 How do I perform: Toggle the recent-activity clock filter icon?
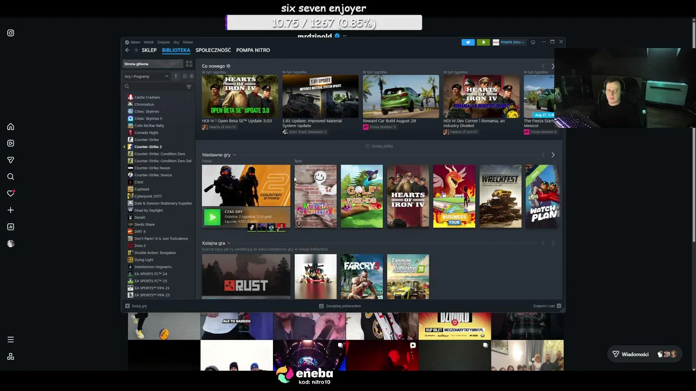[184, 76]
